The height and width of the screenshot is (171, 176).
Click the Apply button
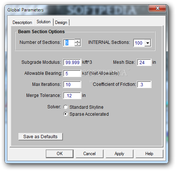coord(119,154)
